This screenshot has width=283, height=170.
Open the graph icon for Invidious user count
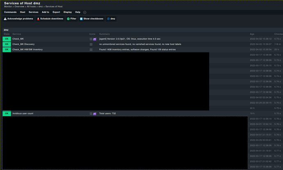[95, 113]
